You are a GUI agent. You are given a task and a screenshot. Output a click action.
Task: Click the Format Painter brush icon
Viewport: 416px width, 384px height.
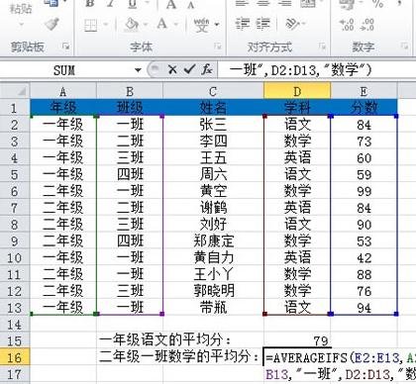[x=52, y=24]
